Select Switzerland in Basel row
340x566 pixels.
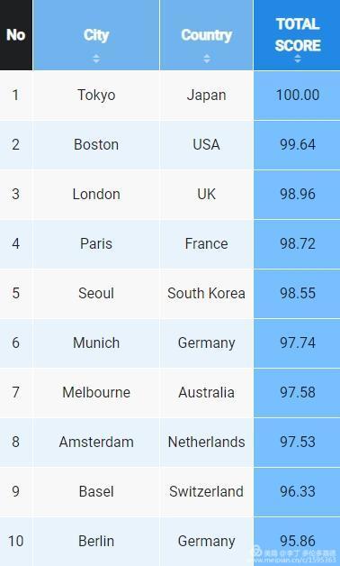click(206, 491)
